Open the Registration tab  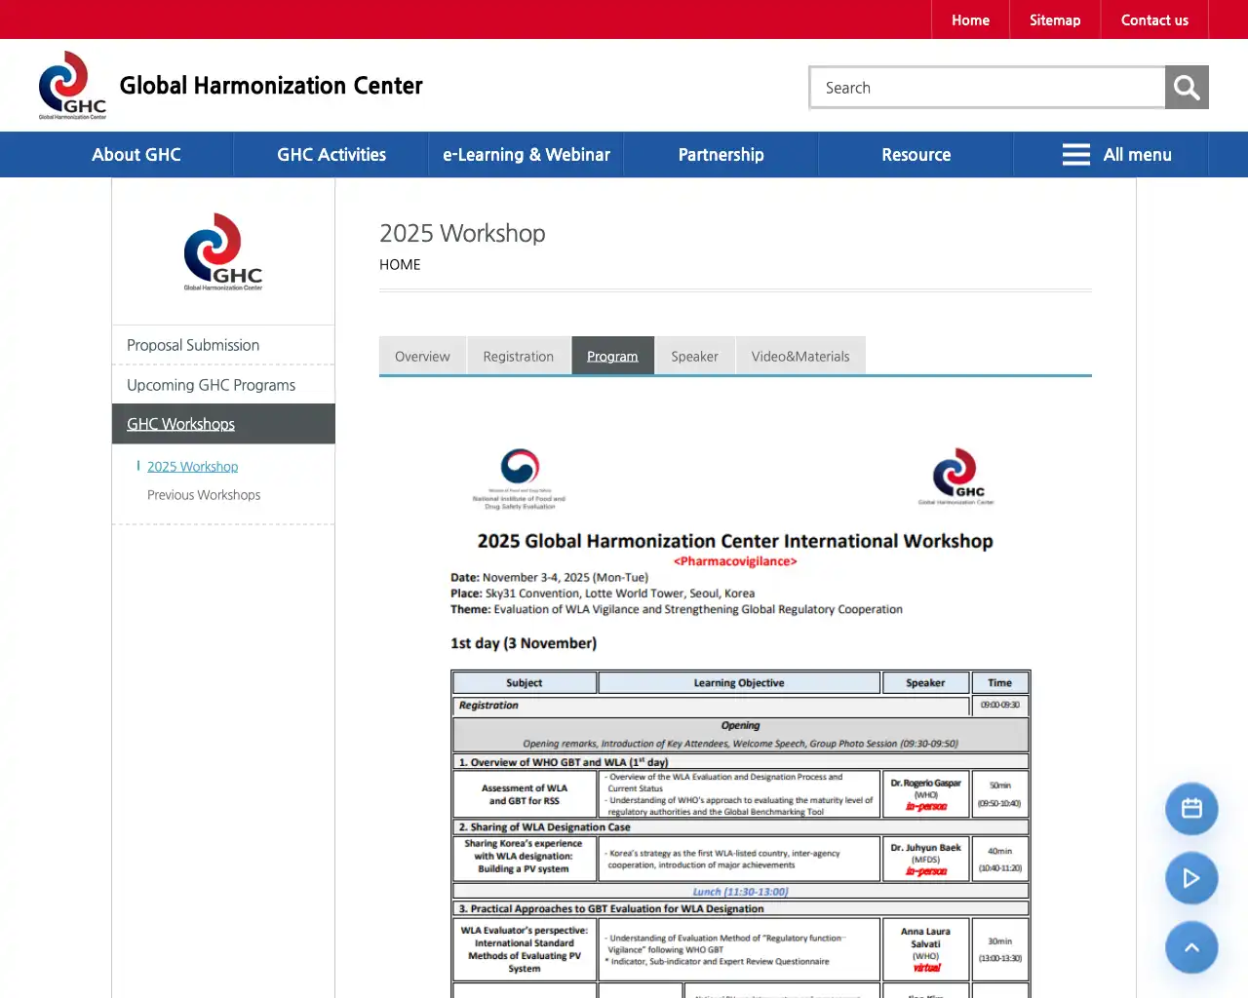pos(518,356)
